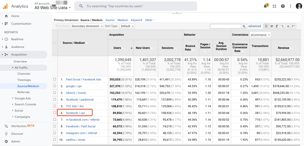Open the All Web Site Data account selector
This screenshot has width=304, height=146.
[53, 8]
